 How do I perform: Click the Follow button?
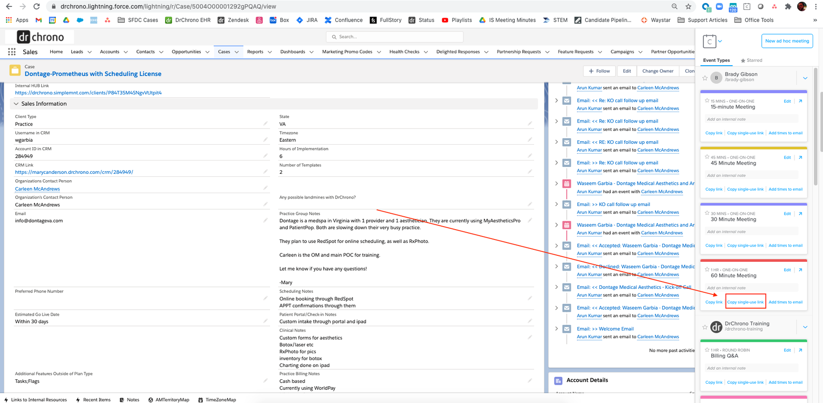click(599, 71)
